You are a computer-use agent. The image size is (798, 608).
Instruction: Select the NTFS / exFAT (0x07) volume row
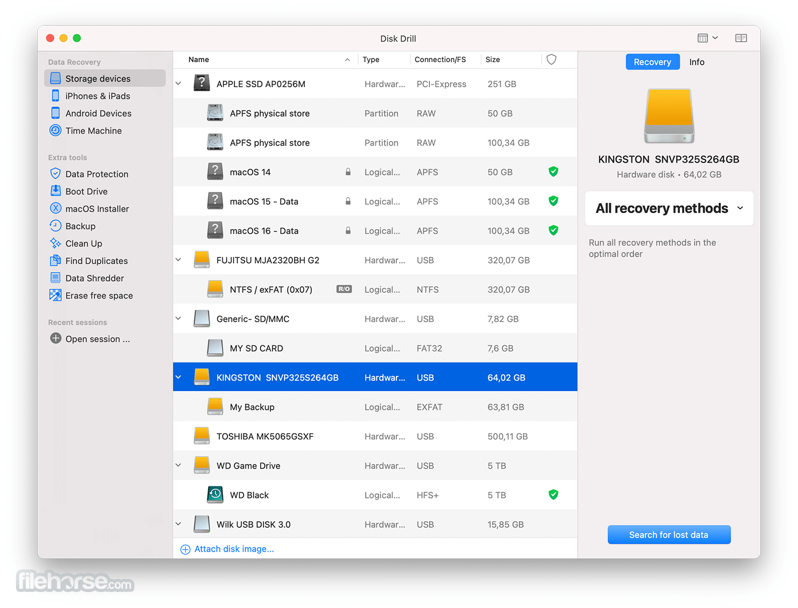click(x=375, y=289)
